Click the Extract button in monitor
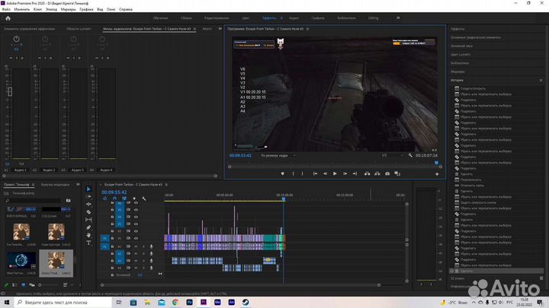 (377, 173)
